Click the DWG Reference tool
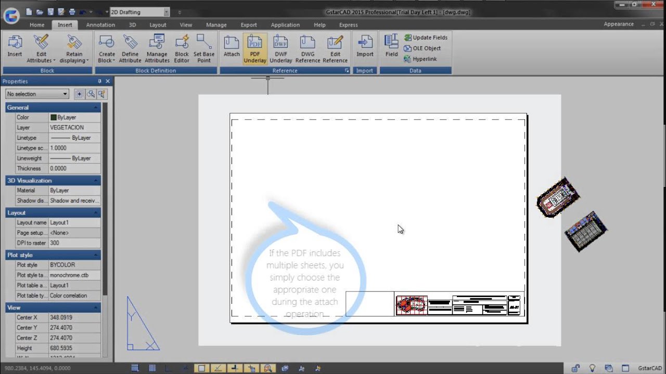666x374 pixels. tap(308, 49)
